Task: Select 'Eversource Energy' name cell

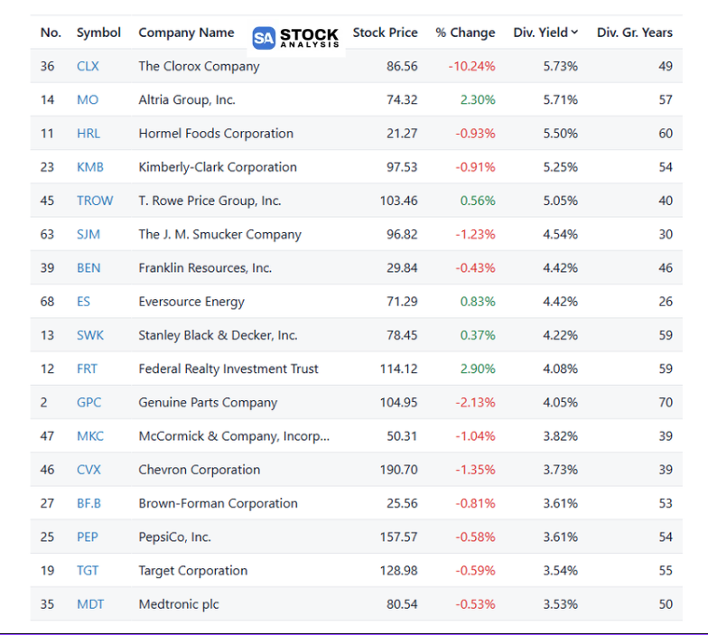Action: point(191,302)
